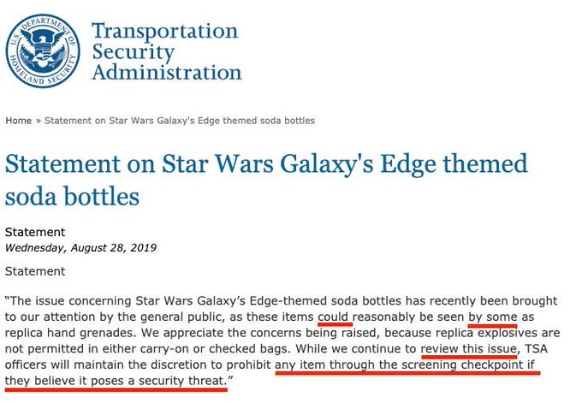Click underlined 'they believe it poses a security threat'
The width and height of the screenshot is (582, 415).
pyautogui.click(x=115, y=381)
